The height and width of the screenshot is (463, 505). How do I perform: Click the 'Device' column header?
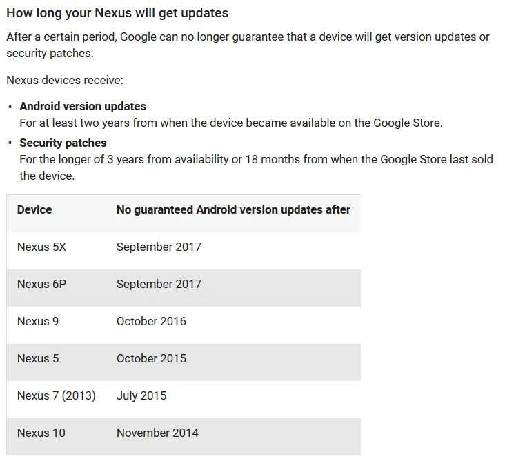34,209
